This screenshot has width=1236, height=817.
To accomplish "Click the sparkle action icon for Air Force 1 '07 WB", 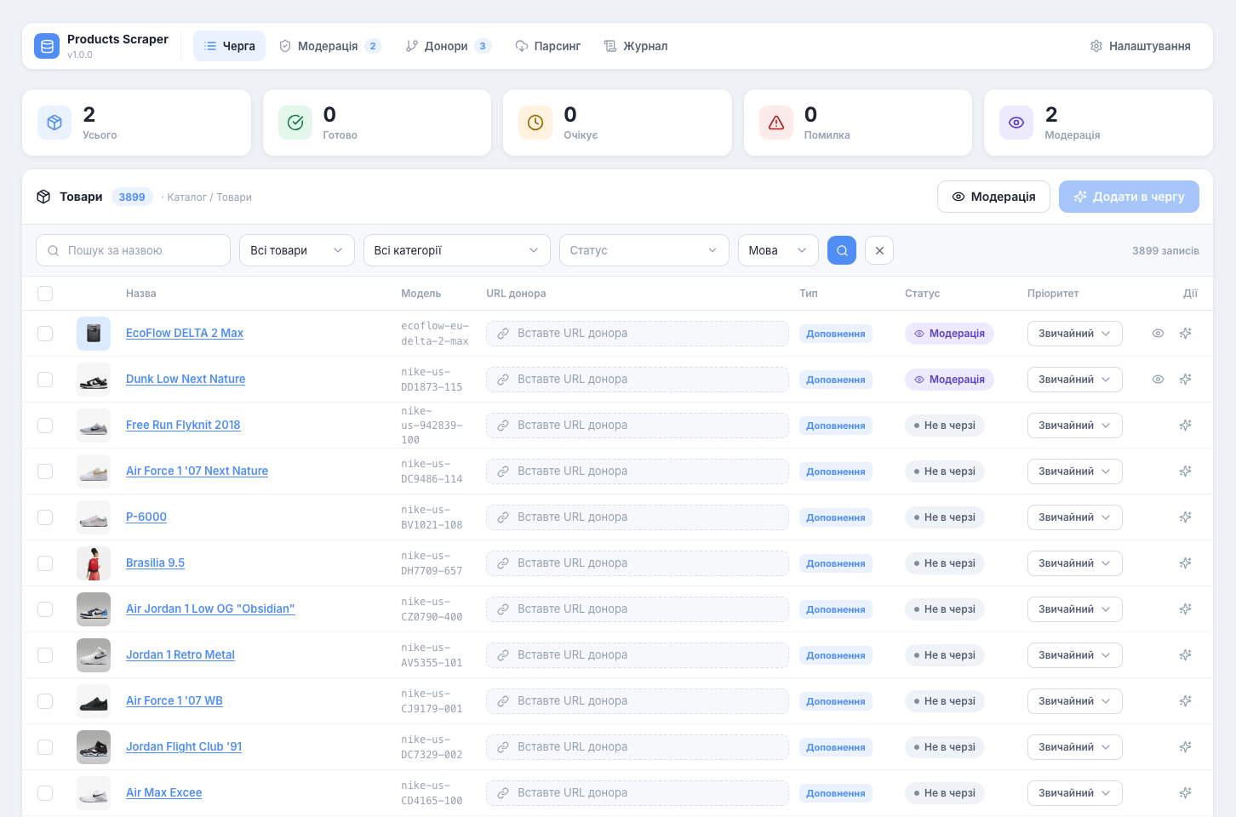I will pos(1185,701).
